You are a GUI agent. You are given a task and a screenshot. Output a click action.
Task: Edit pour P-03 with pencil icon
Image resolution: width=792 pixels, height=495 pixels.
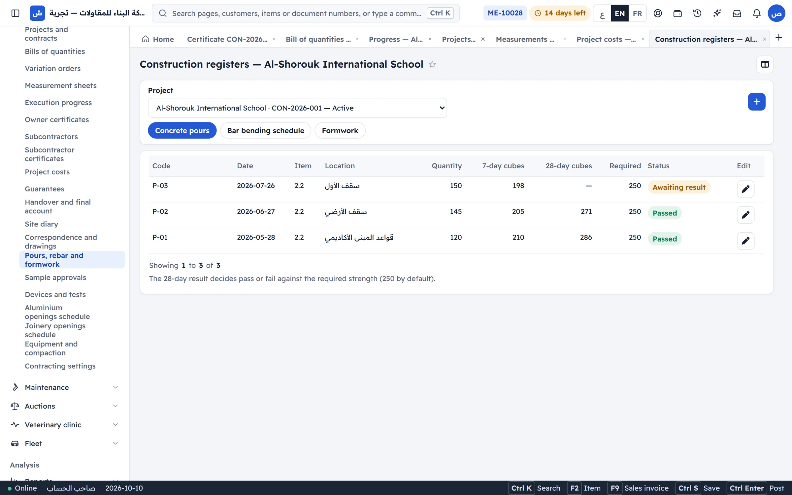(745, 189)
